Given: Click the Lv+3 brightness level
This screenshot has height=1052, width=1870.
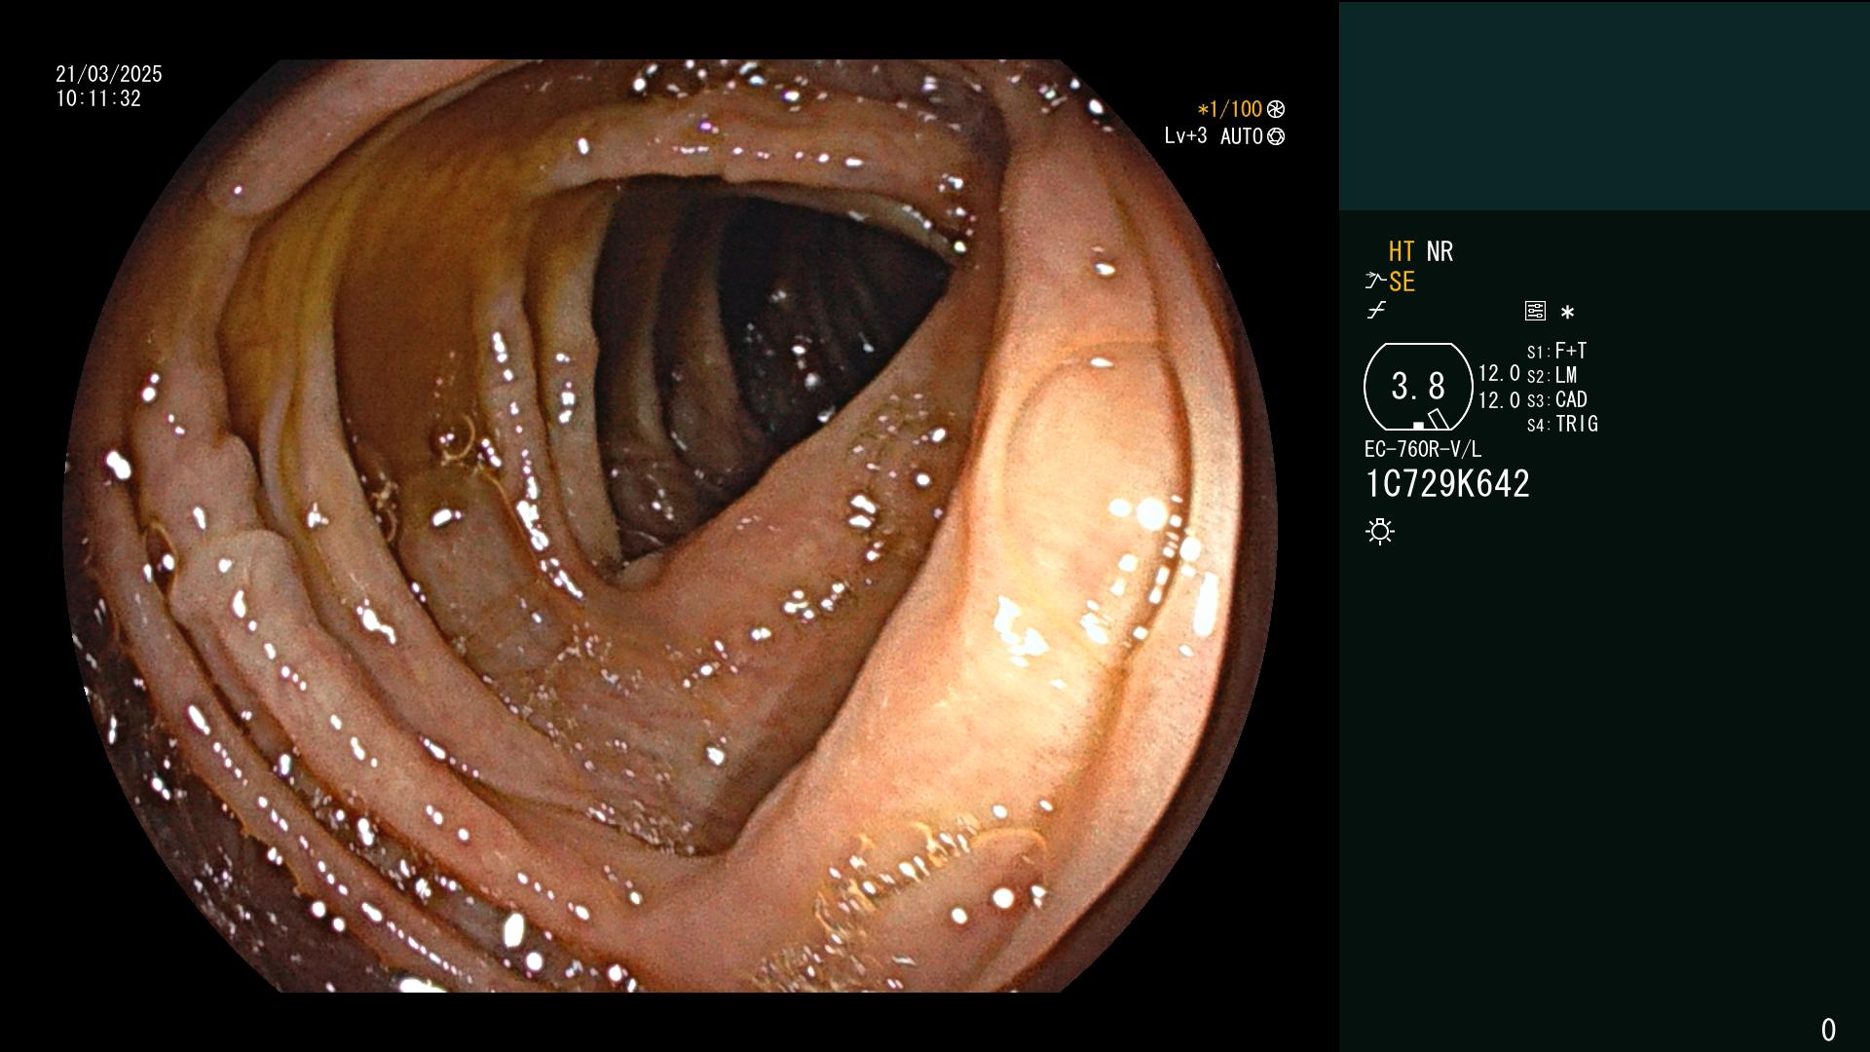Looking at the screenshot, I should click(x=1185, y=136).
